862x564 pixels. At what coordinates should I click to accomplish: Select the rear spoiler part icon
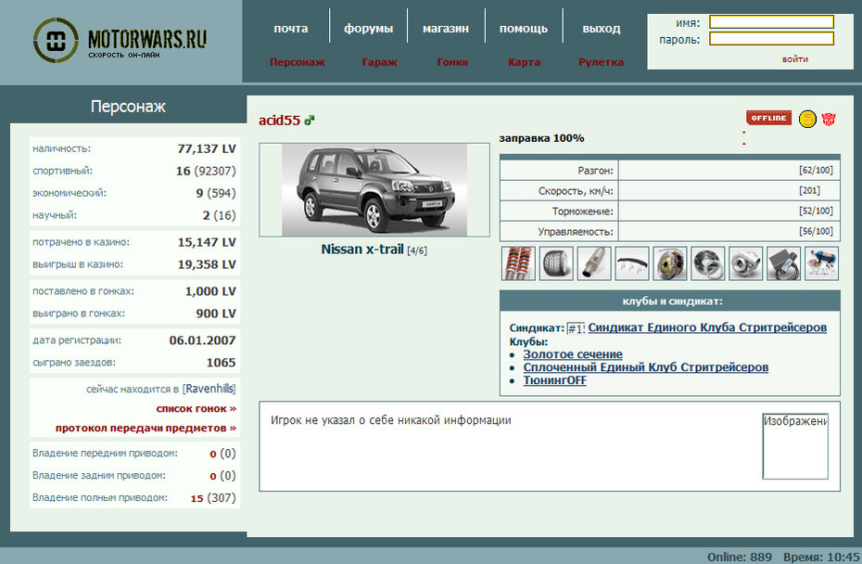coord(631,263)
